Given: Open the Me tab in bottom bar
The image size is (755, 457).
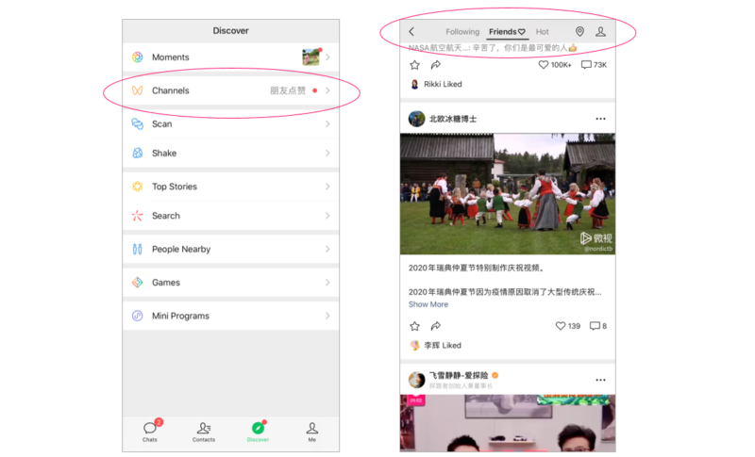Looking at the screenshot, I should [311, 432].
